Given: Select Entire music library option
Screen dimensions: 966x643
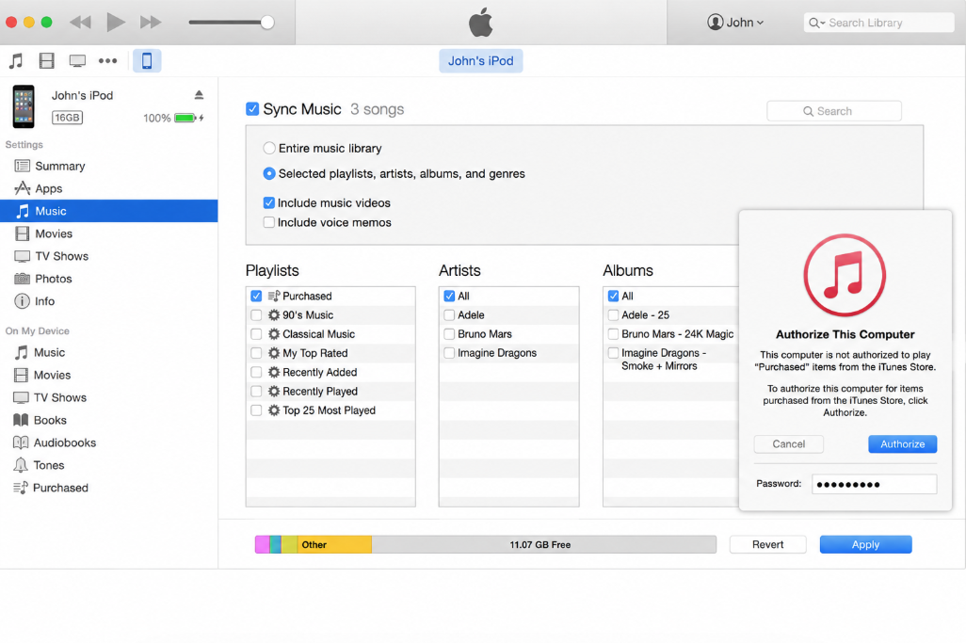Looking at the screenshot, I should 269,148.
